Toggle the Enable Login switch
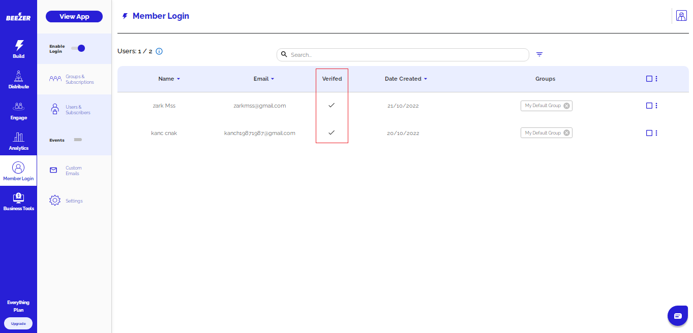693x333 pixels. 78,48
